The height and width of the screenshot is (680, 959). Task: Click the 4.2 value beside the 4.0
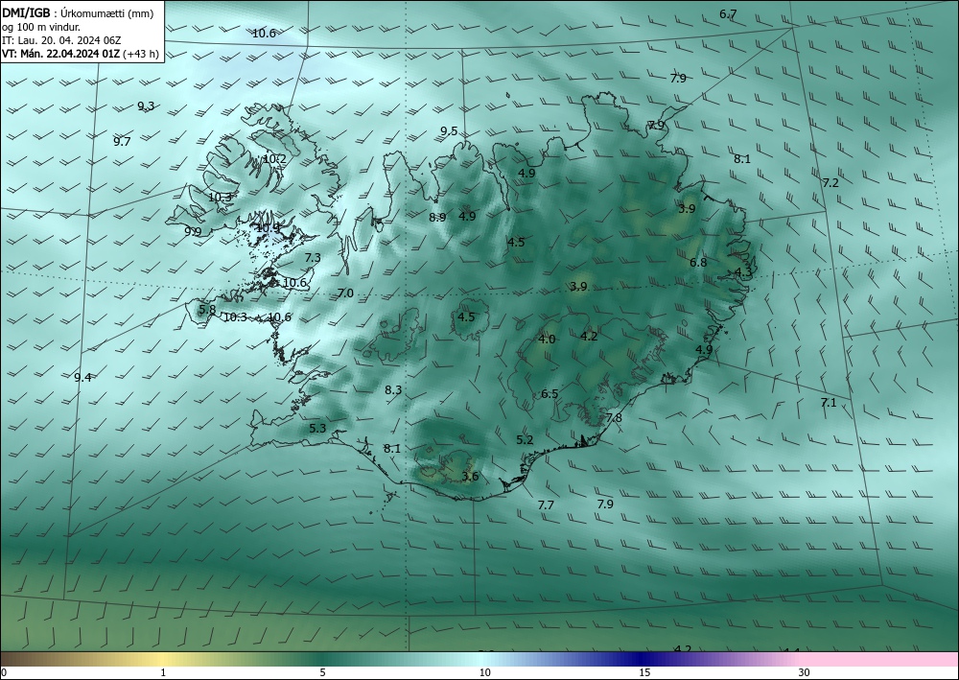589,337
